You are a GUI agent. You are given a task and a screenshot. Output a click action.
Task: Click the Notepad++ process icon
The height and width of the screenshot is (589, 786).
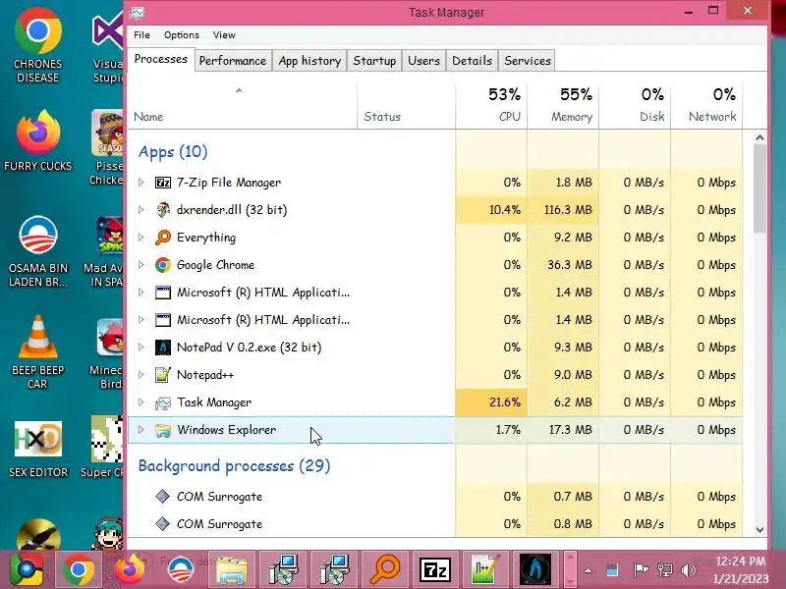point(163,375)
